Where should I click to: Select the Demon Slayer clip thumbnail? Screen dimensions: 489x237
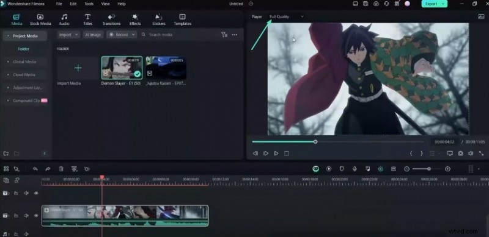point(122,68)
